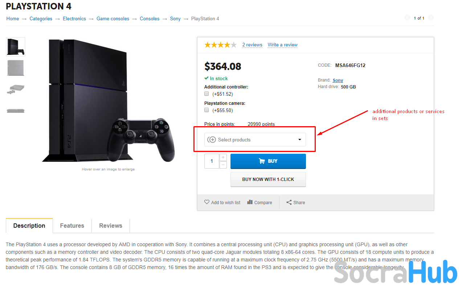Click the heart icon for Add to wish list
Image resolution: width=466 pixels, height=285 pixels.
click(207, 202)
